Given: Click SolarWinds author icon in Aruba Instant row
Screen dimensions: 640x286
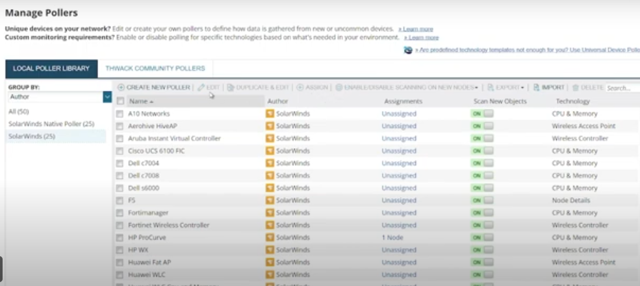Looking at the screenshot, I should pyautogui.click(x=270, y=138).
